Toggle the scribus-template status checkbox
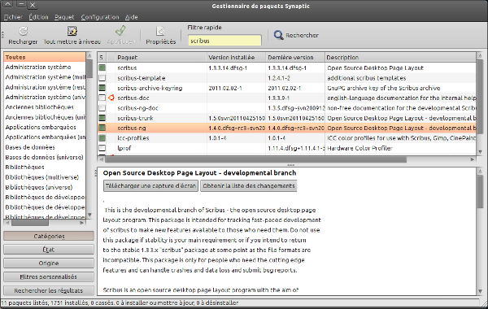 (x=102, y=78)
